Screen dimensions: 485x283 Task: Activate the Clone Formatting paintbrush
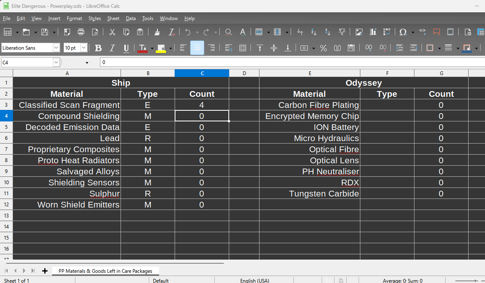[157, 32]
